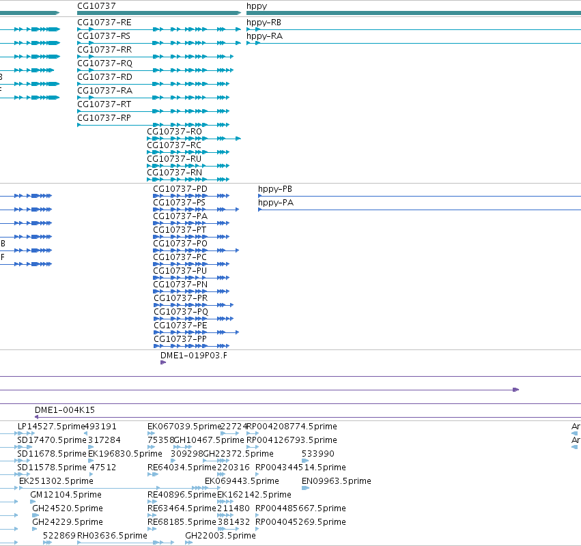Click transcript CG10737-RT
The width and height of the screenshot is (581, 546).
104,104
